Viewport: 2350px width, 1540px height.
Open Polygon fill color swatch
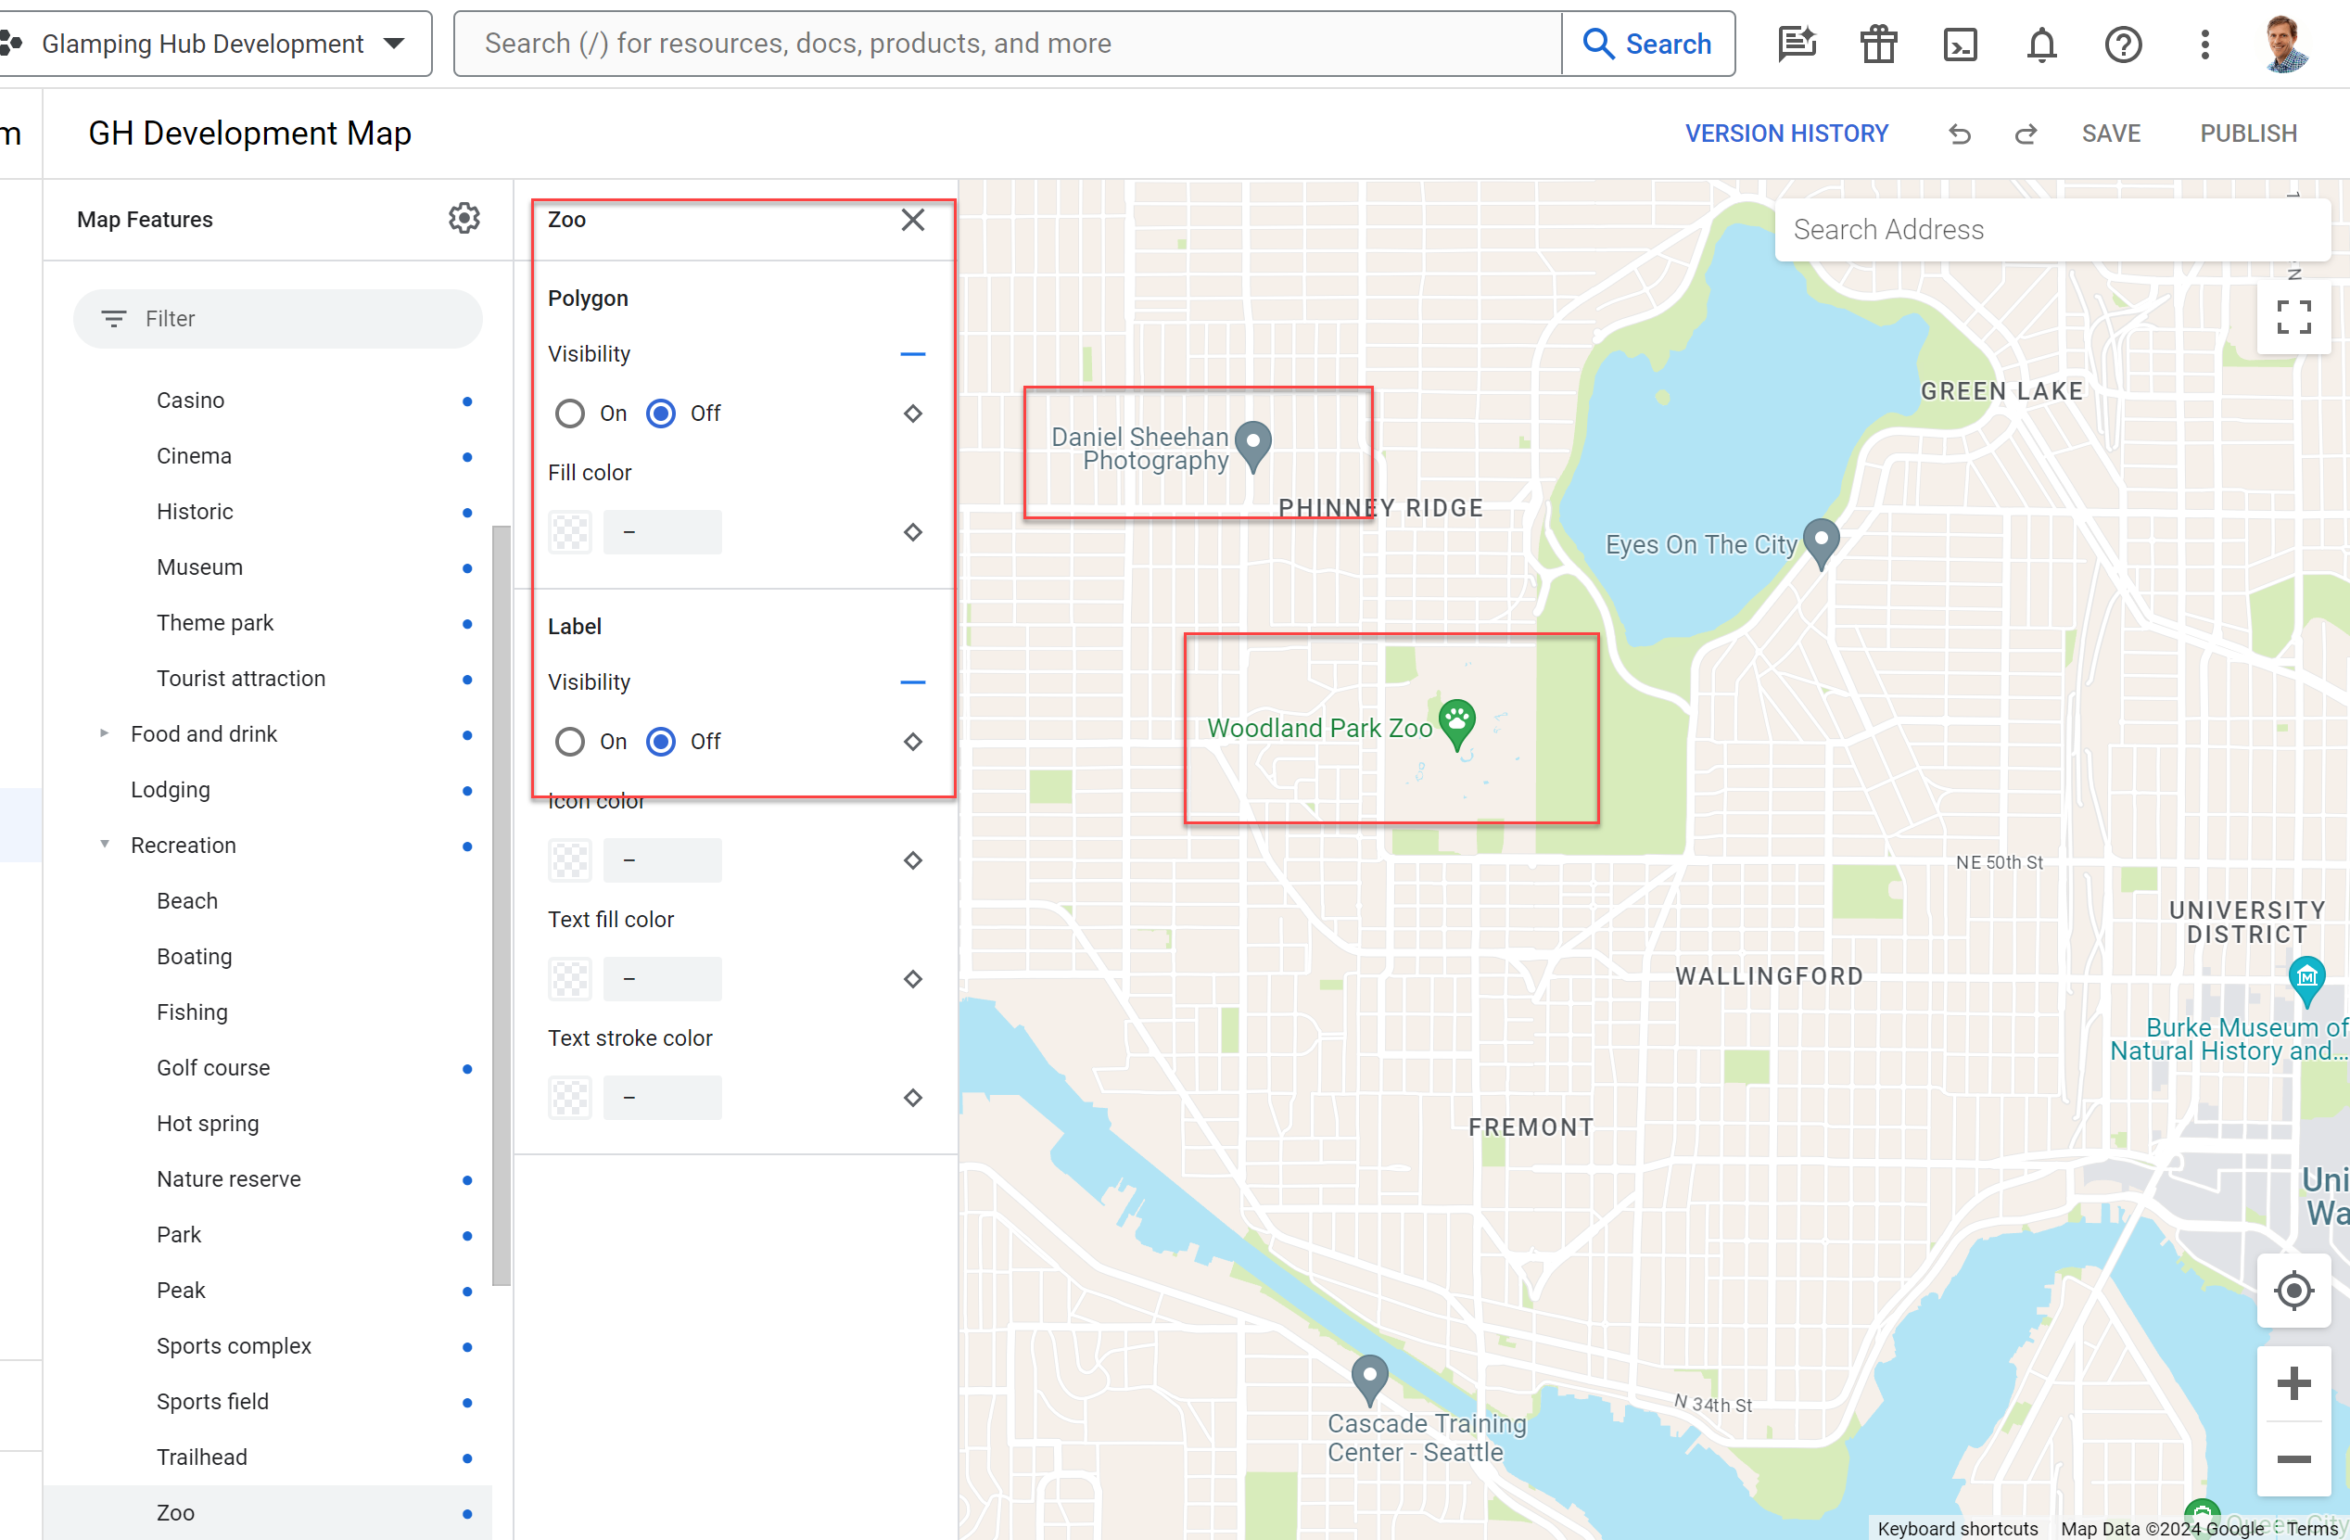570,532
